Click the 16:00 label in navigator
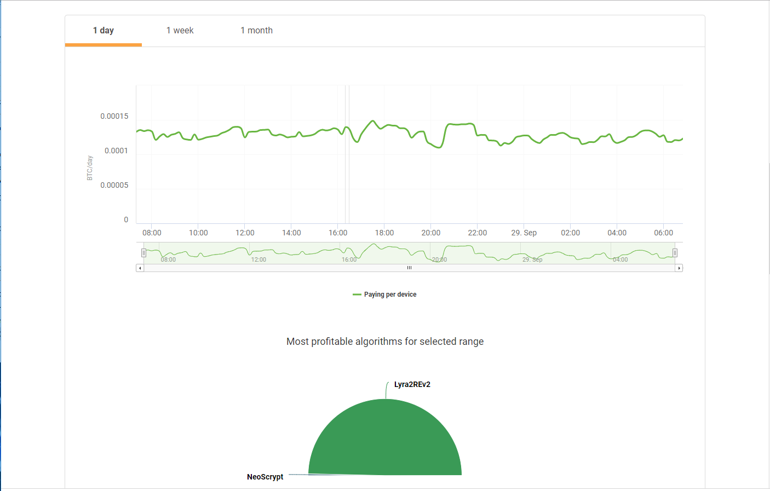The width and height of the screenshot is (770, 491). [349, 259]
